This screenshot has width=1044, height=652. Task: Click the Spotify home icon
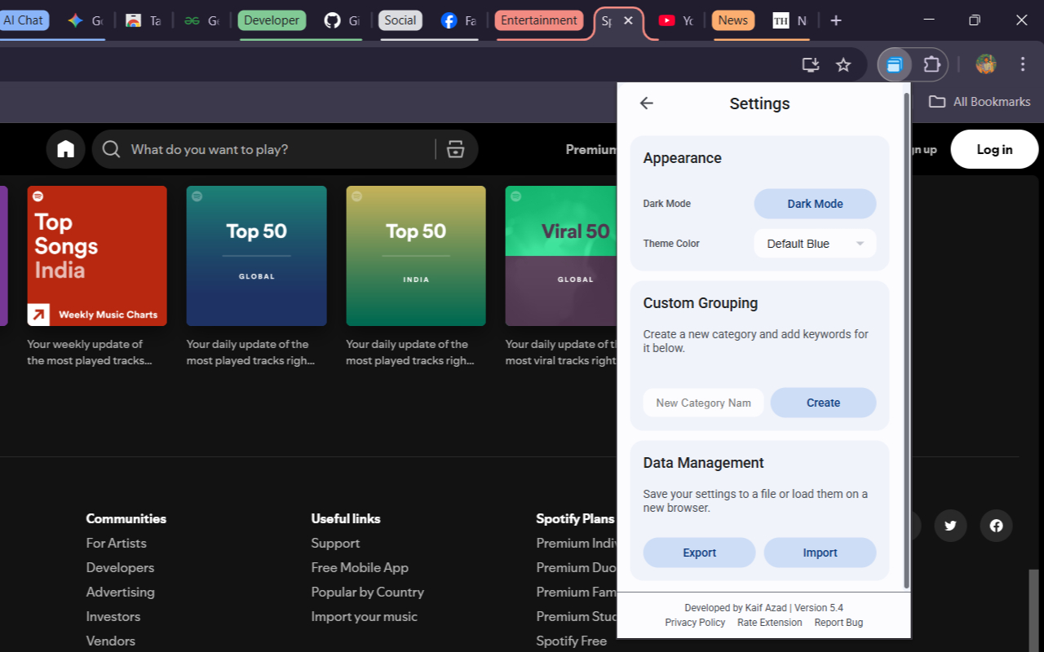pos(65,149)
